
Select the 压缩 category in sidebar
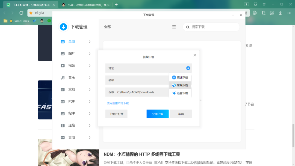[x=72, y=126]
